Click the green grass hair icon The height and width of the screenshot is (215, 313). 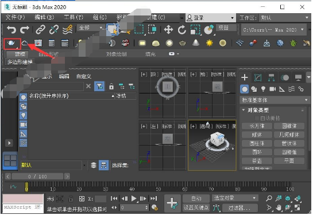[293, 43]
